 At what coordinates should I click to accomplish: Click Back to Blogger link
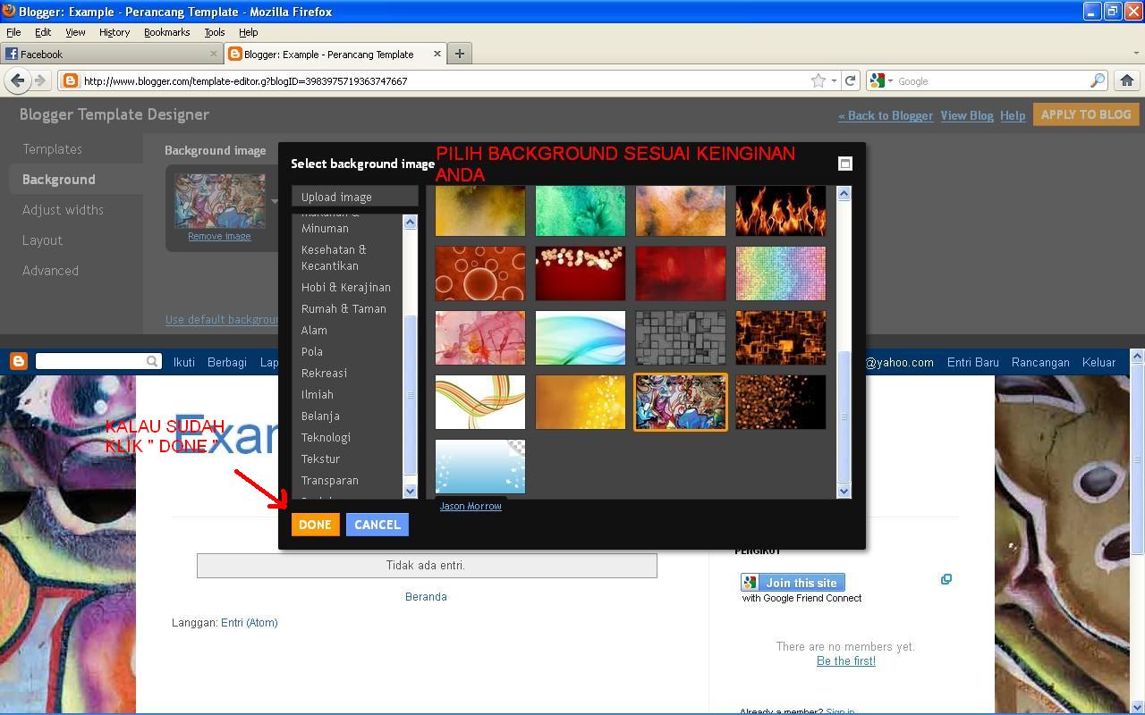pos(886,115)
